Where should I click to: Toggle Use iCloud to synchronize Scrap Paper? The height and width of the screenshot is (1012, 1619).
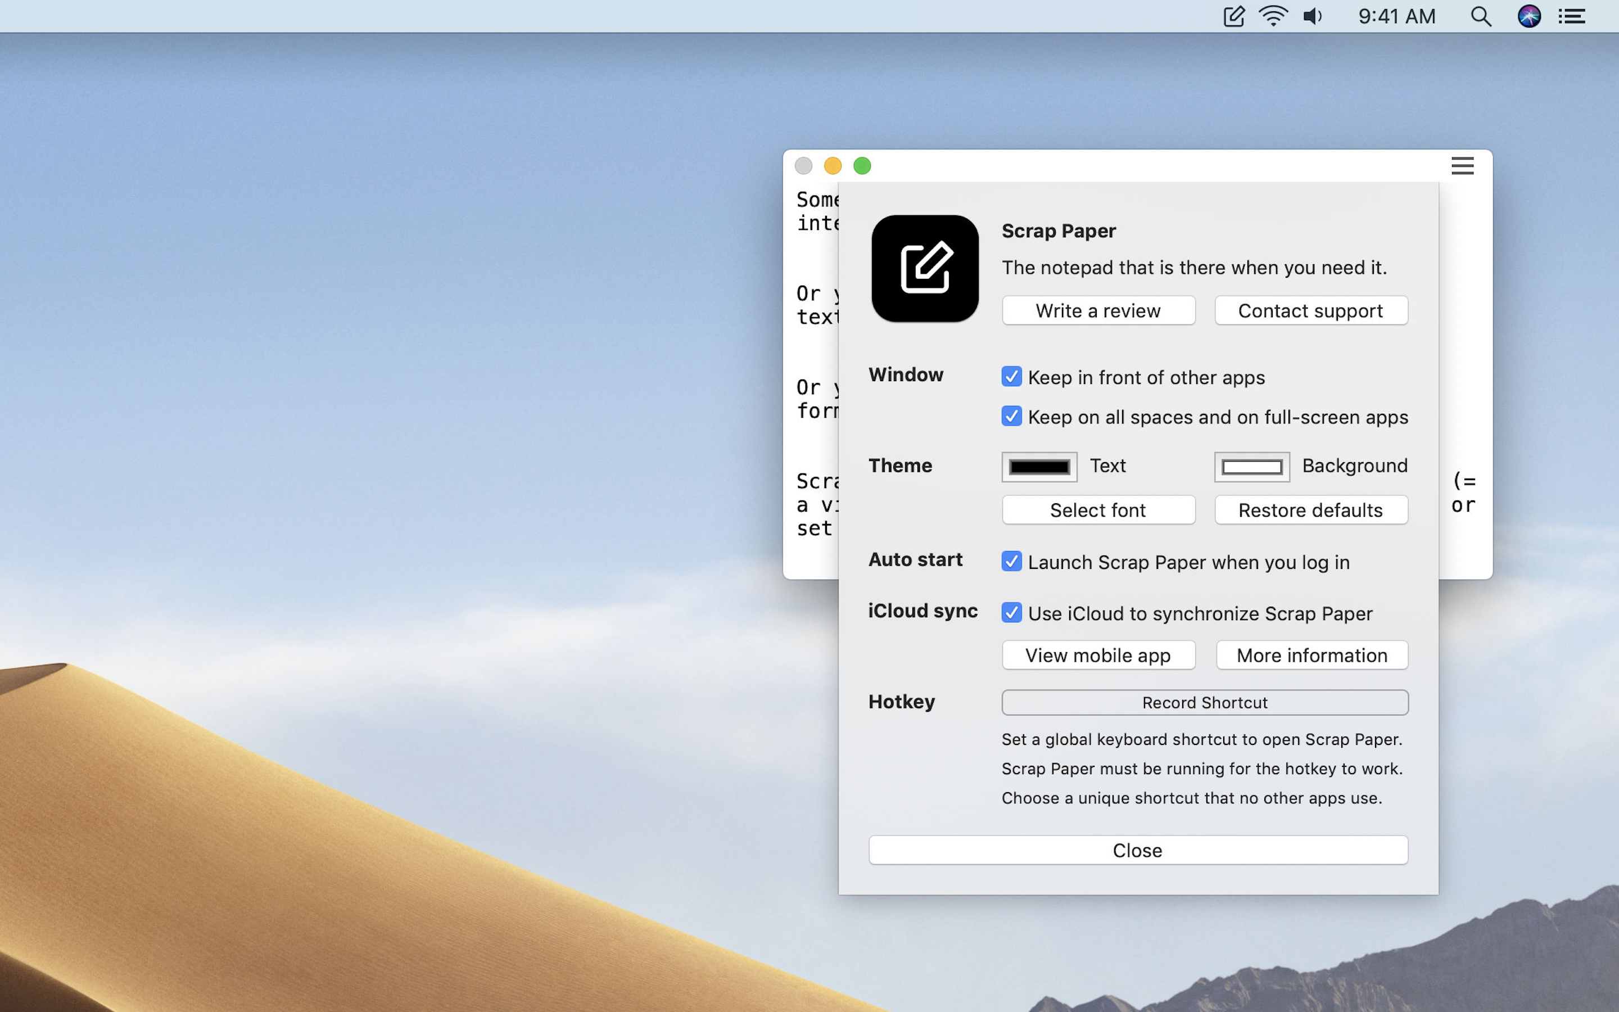point(1011,613)
